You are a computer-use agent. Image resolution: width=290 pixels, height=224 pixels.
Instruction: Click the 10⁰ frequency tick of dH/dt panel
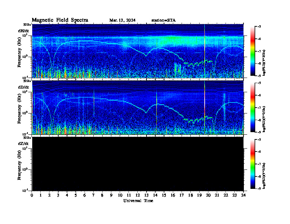point(25,57)
